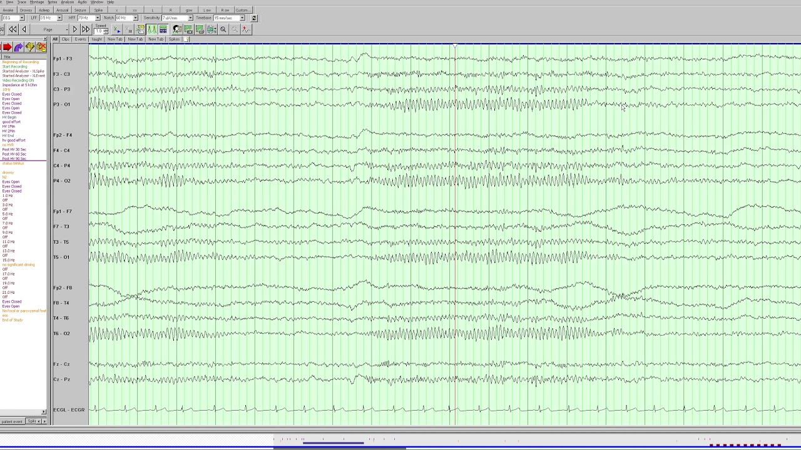801x450 pixels.
Task: Click the zoom magnifier icon
Action: pyautogui.click(x=223, y=29)
